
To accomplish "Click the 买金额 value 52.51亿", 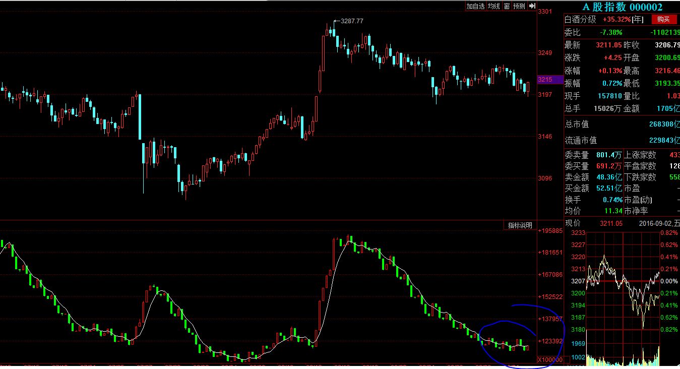I will click(609, 189).
